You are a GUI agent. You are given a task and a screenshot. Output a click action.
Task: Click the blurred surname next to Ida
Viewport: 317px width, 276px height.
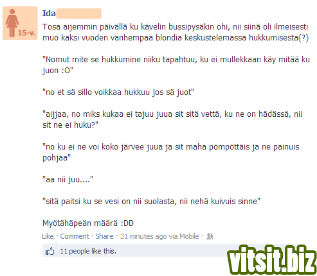[x=78, y=13]
